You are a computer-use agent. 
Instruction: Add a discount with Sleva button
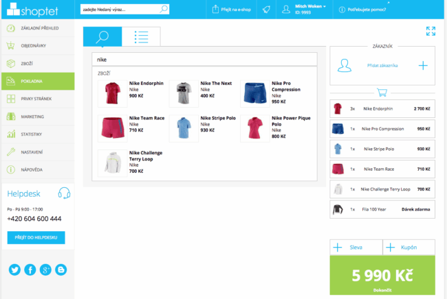point(356,248)
